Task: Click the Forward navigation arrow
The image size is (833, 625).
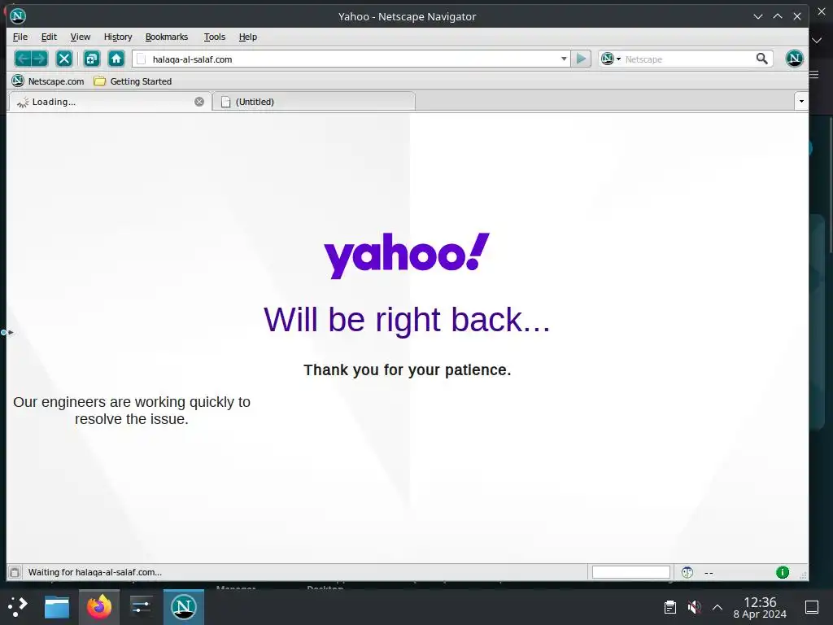Action: pos(39,59)
